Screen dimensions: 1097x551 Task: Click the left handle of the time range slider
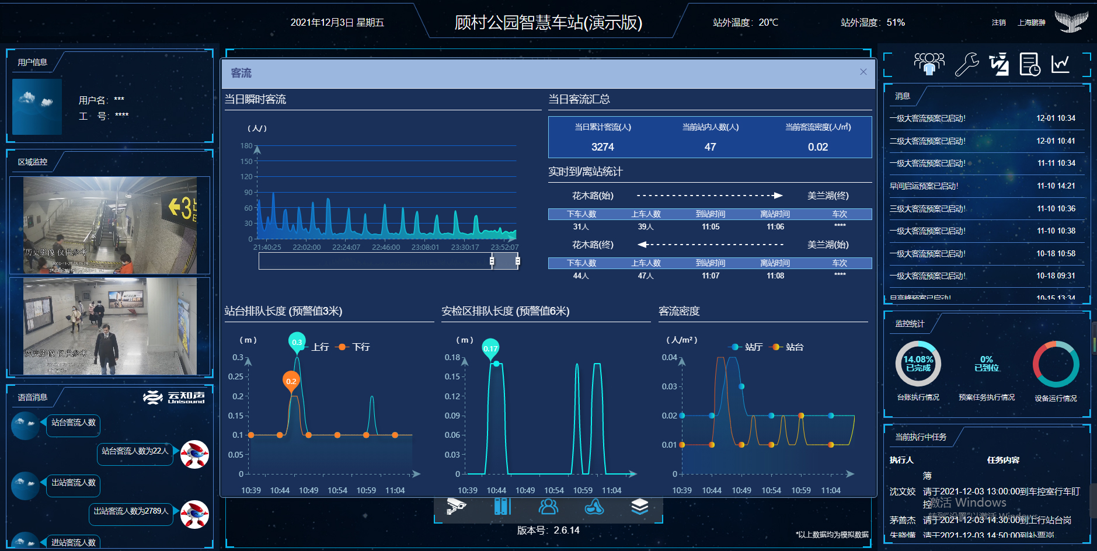(x=492, y=261)
